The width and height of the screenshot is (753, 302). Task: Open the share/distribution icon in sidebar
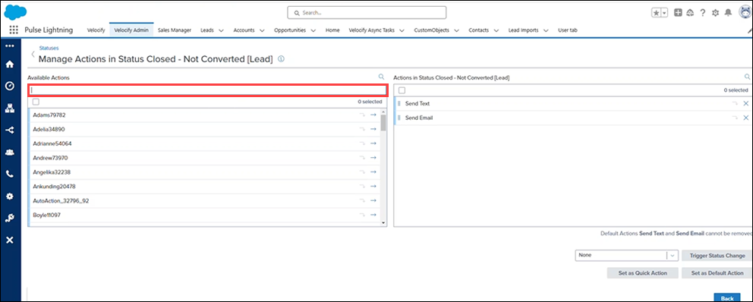tap(9, 130)
